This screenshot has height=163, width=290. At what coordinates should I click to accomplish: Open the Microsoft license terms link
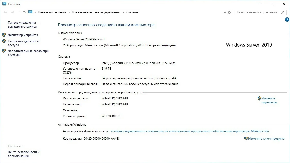190,131
